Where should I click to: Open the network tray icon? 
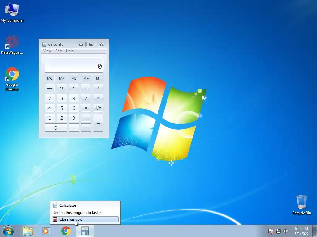(278, 231)
